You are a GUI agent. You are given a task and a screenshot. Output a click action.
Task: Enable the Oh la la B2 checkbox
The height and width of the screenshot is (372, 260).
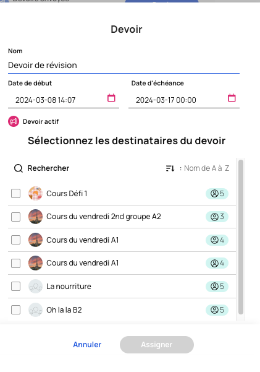15,310
